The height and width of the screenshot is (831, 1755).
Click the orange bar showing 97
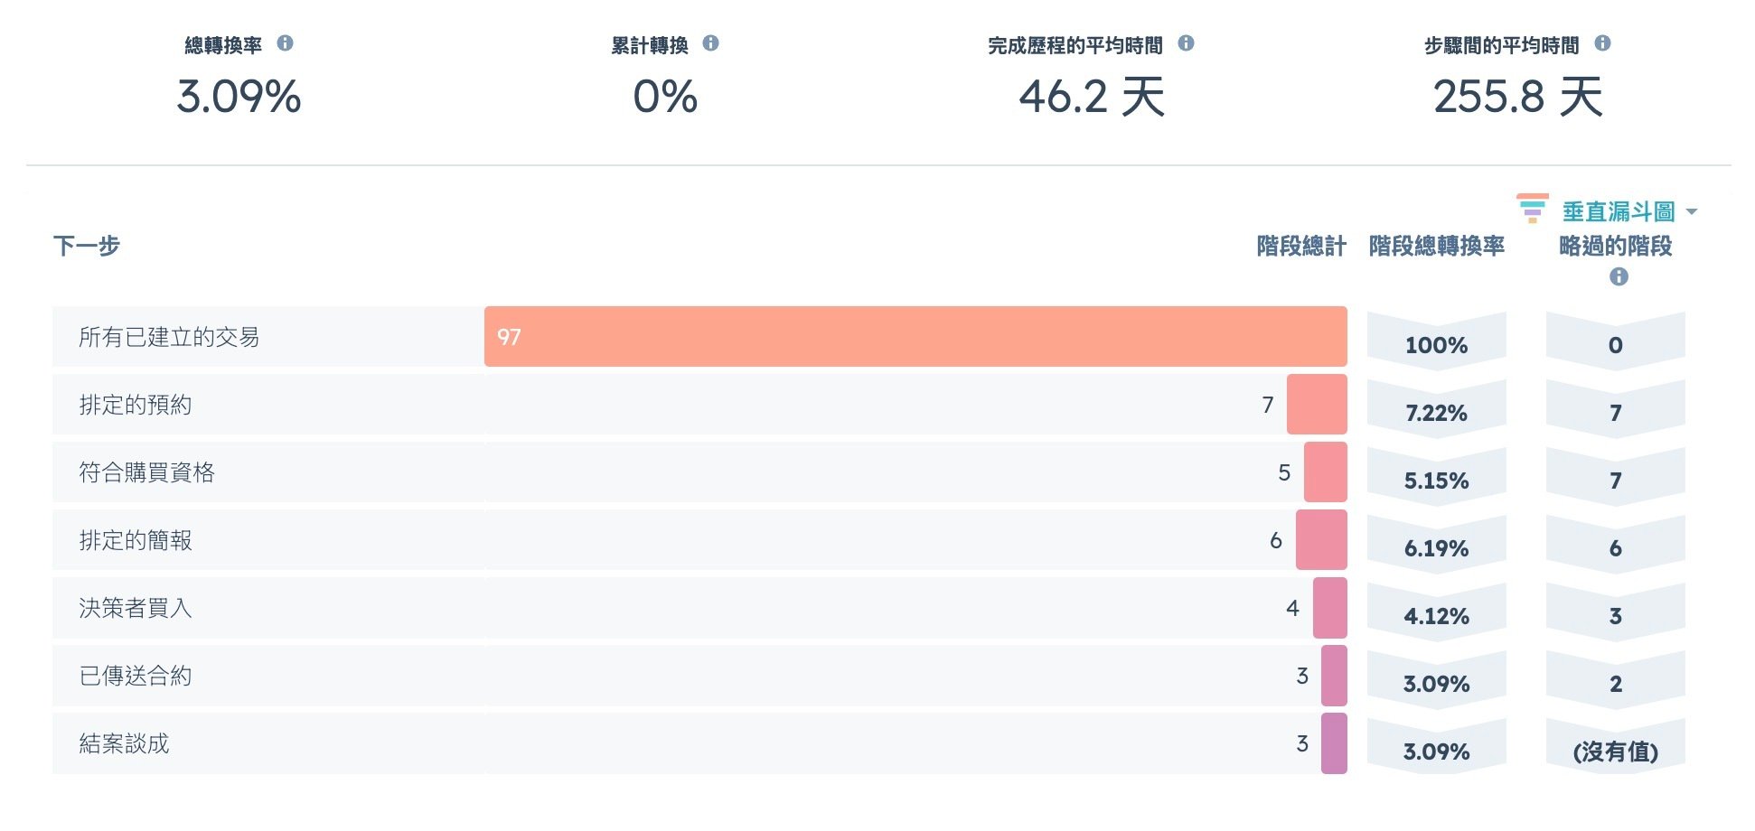915,337
